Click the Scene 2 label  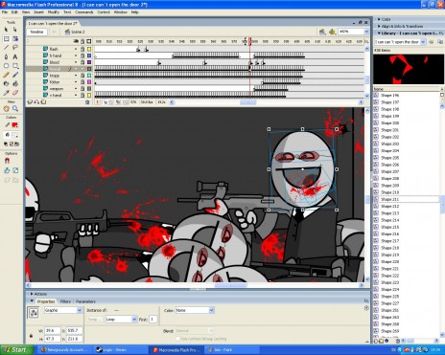tap(78, 32)
